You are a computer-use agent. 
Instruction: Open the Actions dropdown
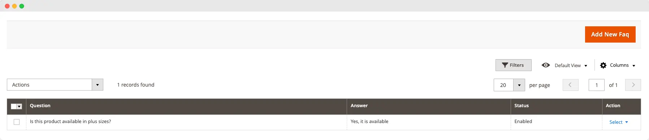pos(55,85)
